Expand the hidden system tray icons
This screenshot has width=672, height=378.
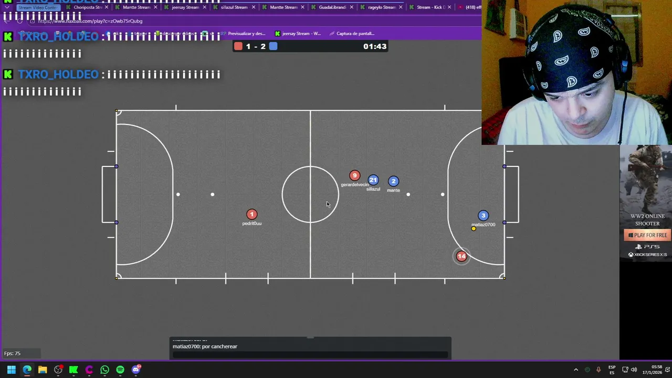[x=576, y=370]
